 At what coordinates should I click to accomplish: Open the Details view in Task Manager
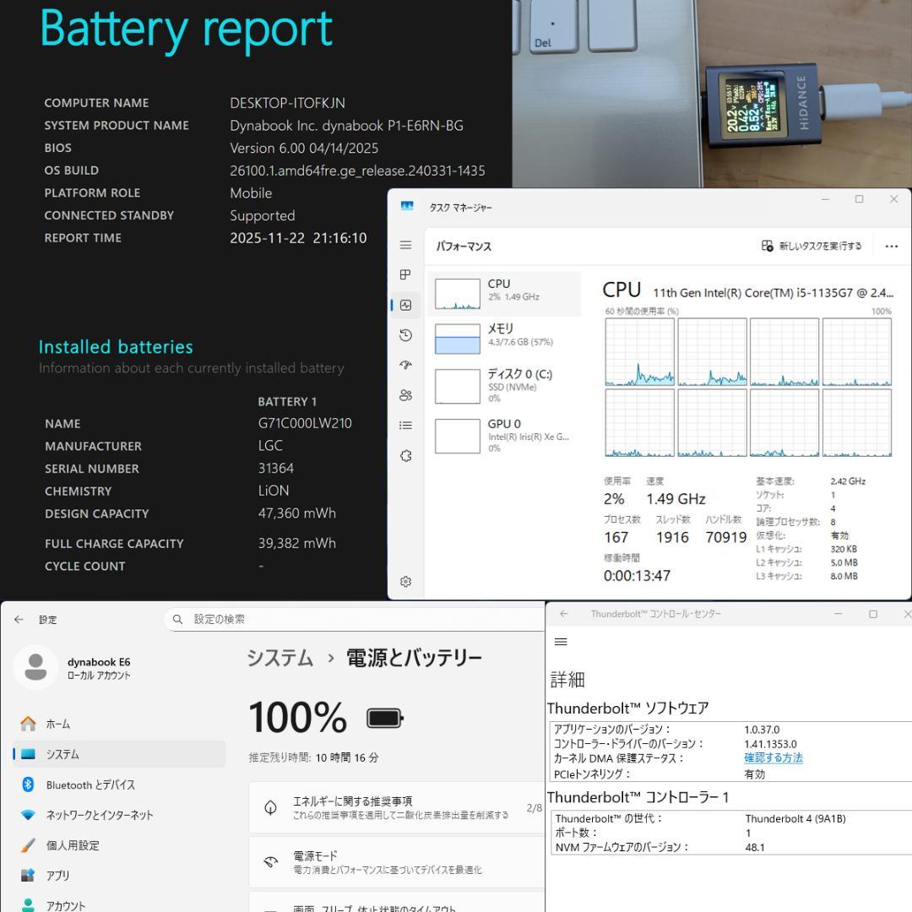pos(405,425)
